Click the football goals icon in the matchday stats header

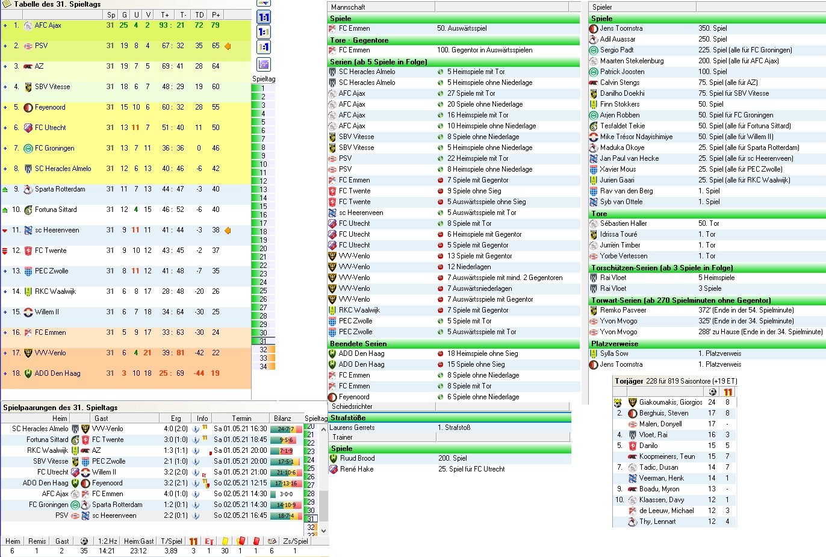click(x=84, y=541)
